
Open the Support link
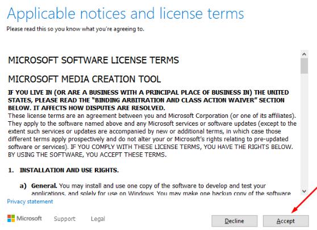point(65,219)
